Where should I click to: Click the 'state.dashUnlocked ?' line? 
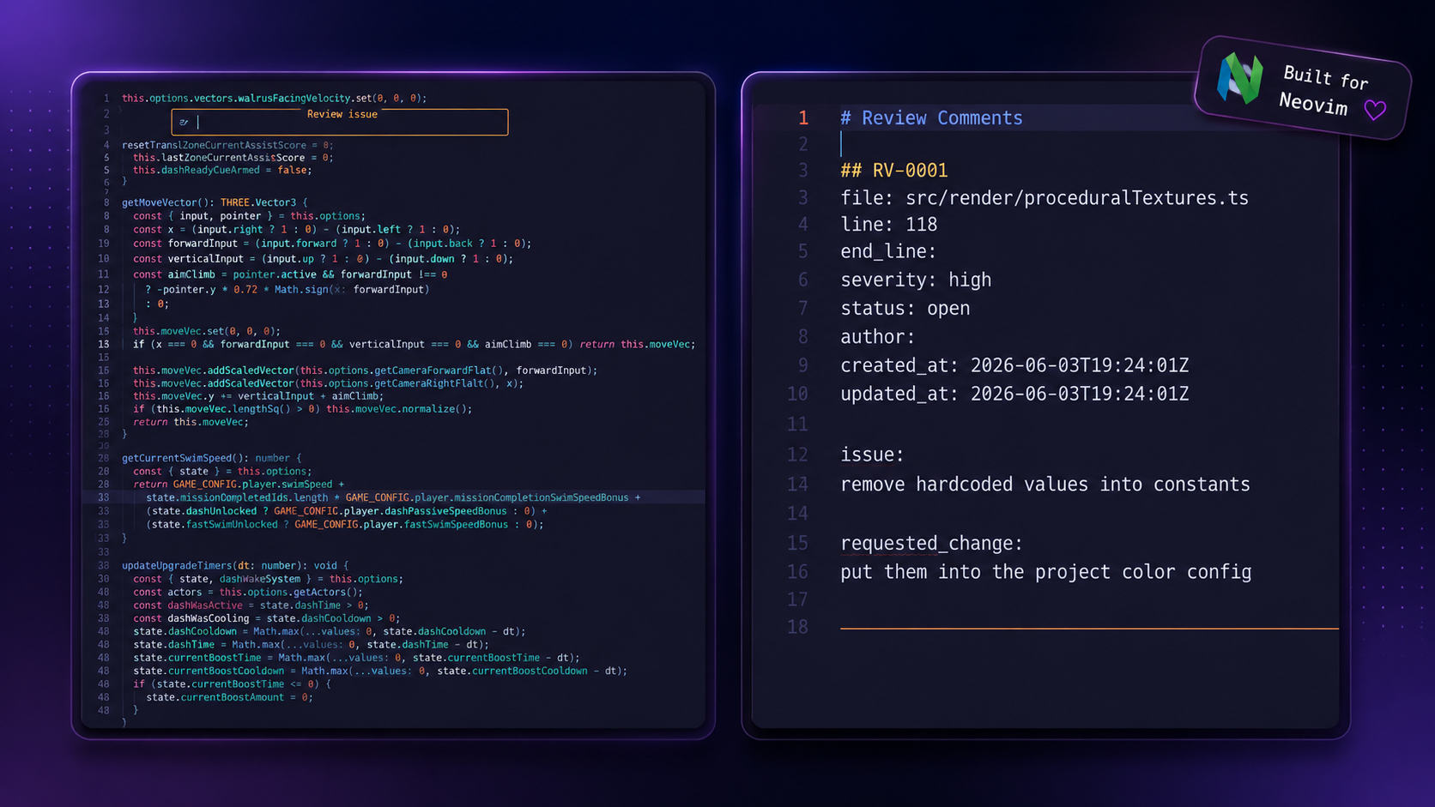347,511
